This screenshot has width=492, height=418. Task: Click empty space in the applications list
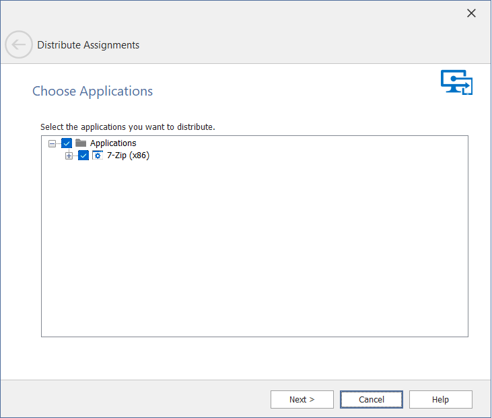coord(254,256)
